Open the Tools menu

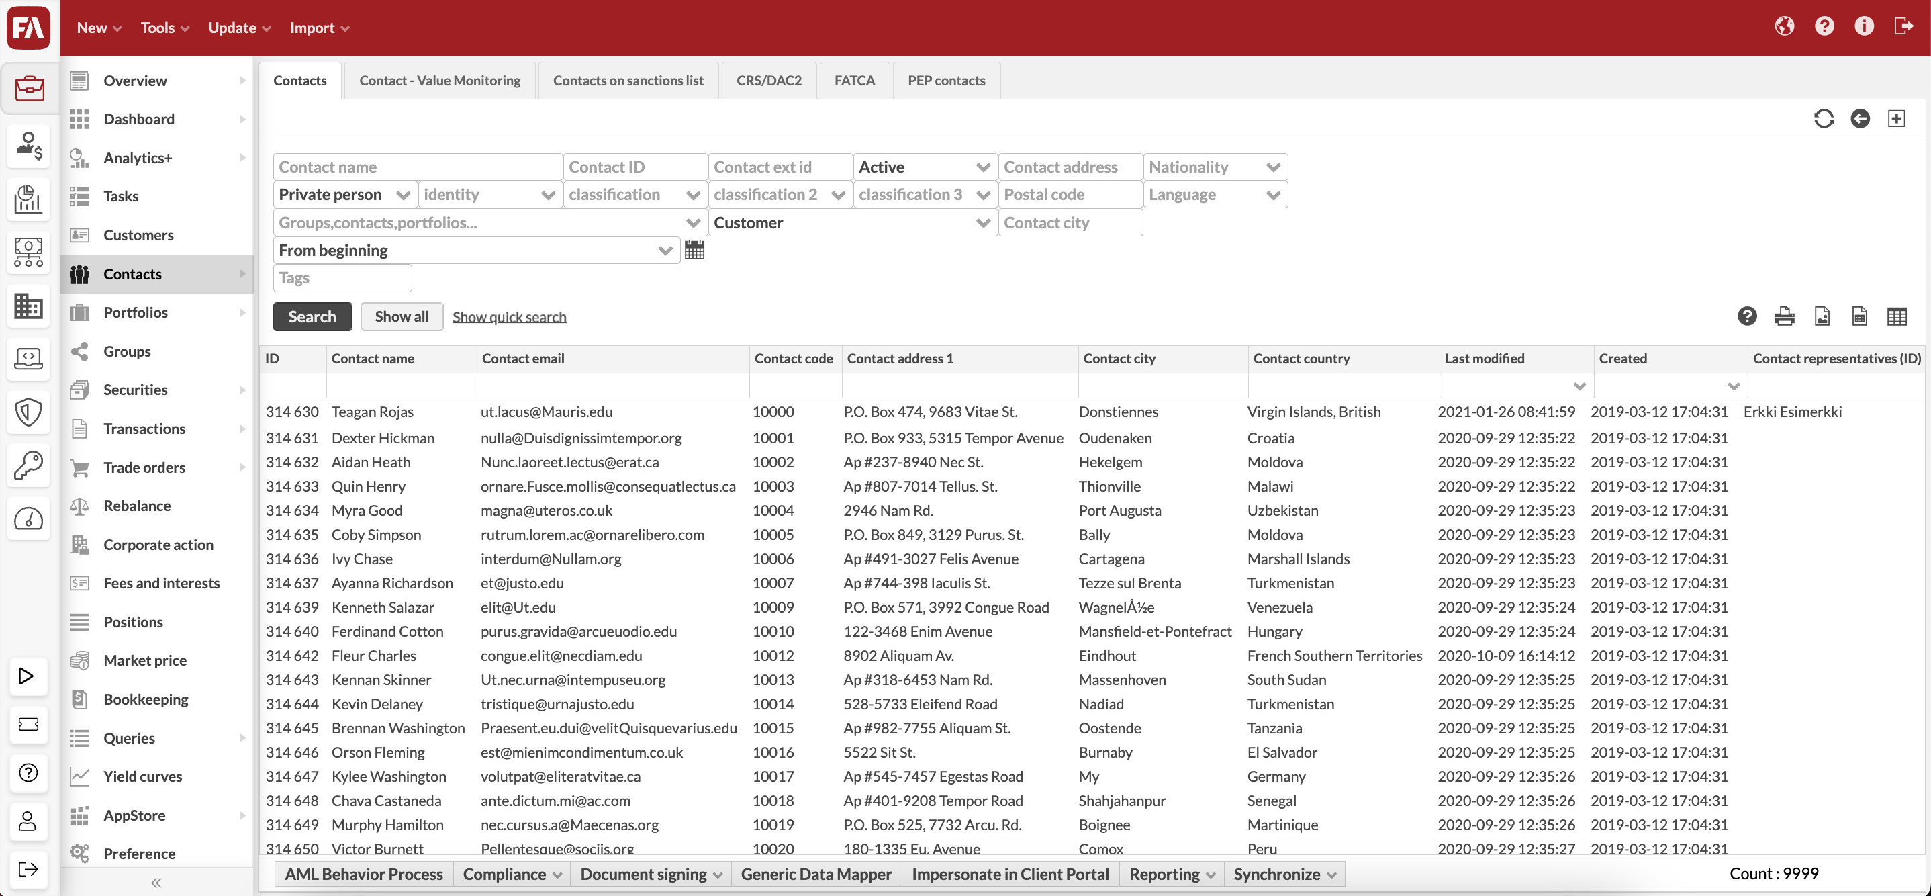tap(165, 28)
